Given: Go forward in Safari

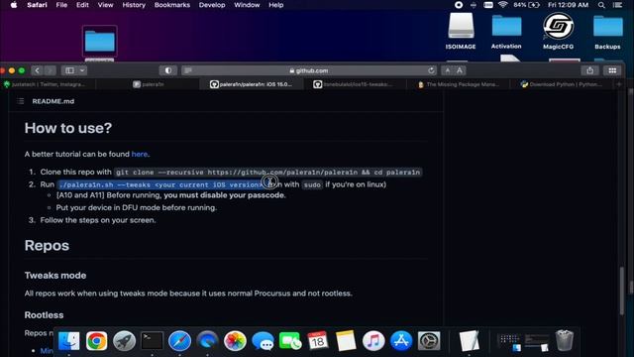Looking at the screenshot, I should coord(50,70).
